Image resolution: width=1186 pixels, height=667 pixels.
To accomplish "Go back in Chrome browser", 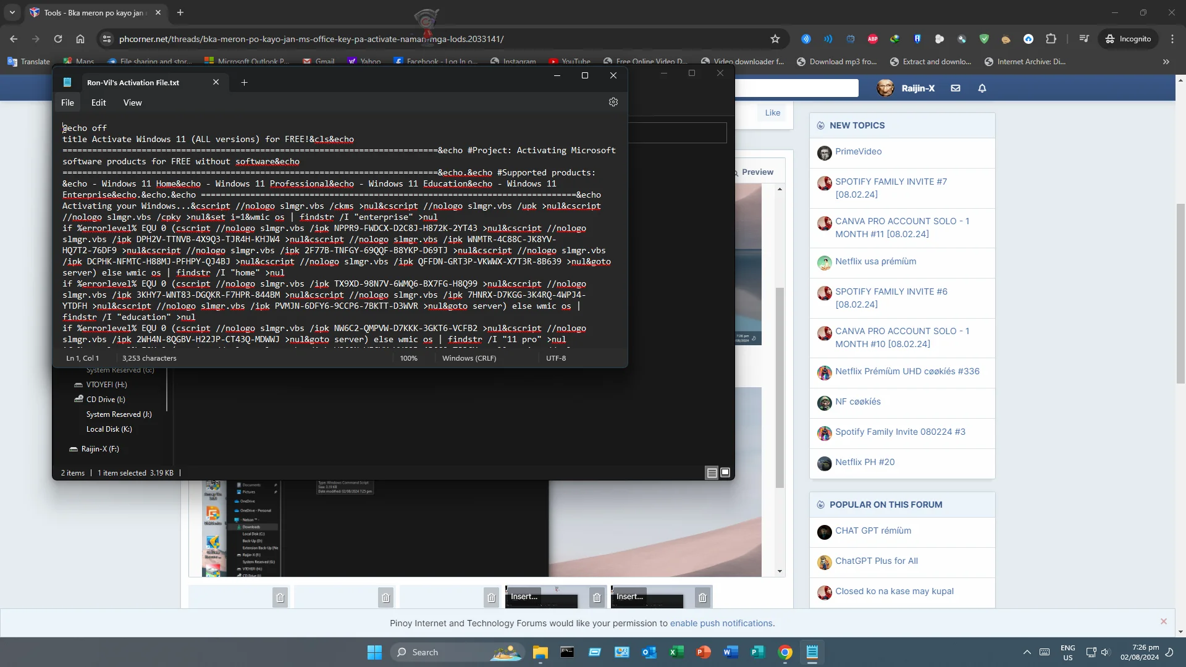I will click(14, 39).
